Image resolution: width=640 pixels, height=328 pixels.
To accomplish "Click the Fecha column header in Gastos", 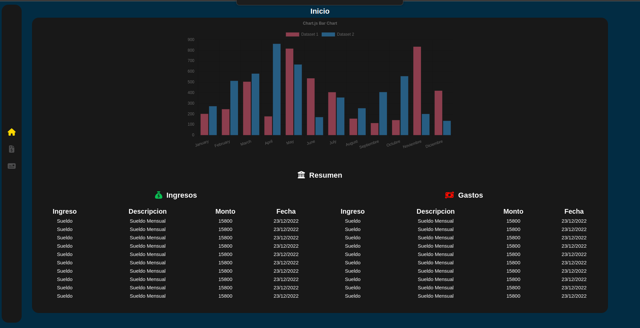I will [x=574, y=211].
